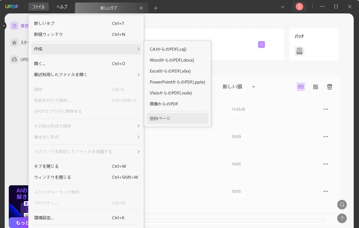Click the trash delete icon
The height and width of the screenshot is (228, 359).
330,87
